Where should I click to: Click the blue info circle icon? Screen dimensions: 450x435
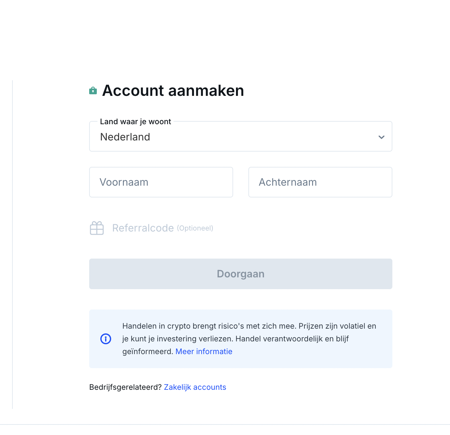click(106, 339)
